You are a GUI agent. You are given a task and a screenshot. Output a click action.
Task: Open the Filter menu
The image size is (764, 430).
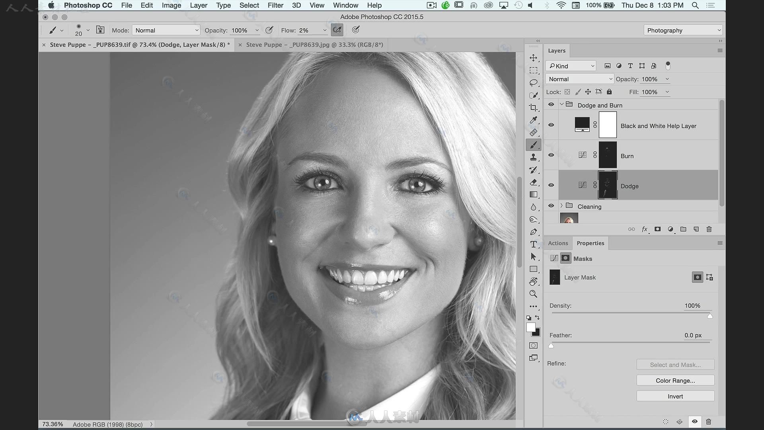pos(275,5)
